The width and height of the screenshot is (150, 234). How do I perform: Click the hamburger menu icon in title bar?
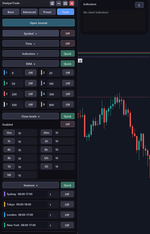click(65, 3)
